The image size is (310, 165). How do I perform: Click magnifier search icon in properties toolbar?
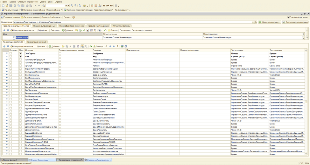click(x=106, y=46)
